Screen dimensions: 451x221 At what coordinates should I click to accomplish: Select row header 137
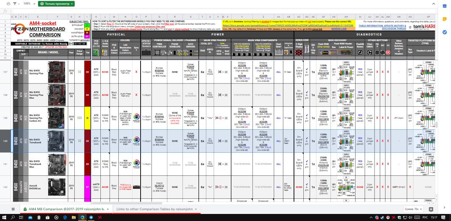(x=5, y=72)
